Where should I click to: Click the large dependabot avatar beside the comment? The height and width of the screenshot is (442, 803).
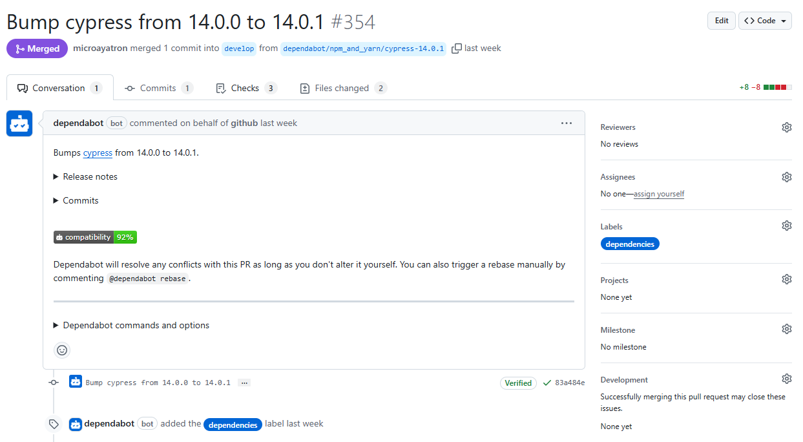coord(19,123)
